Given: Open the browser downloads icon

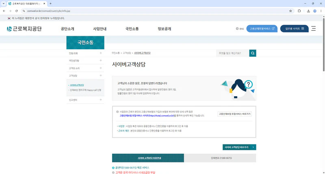Looking at the screenshot, I should coord(308,11).
